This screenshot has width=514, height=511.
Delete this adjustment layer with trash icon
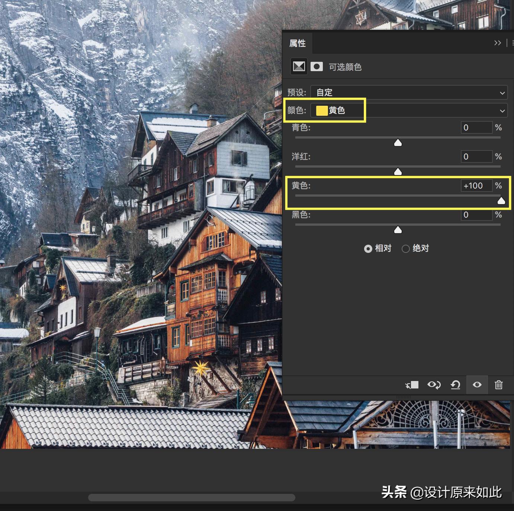tap(499, 385)
